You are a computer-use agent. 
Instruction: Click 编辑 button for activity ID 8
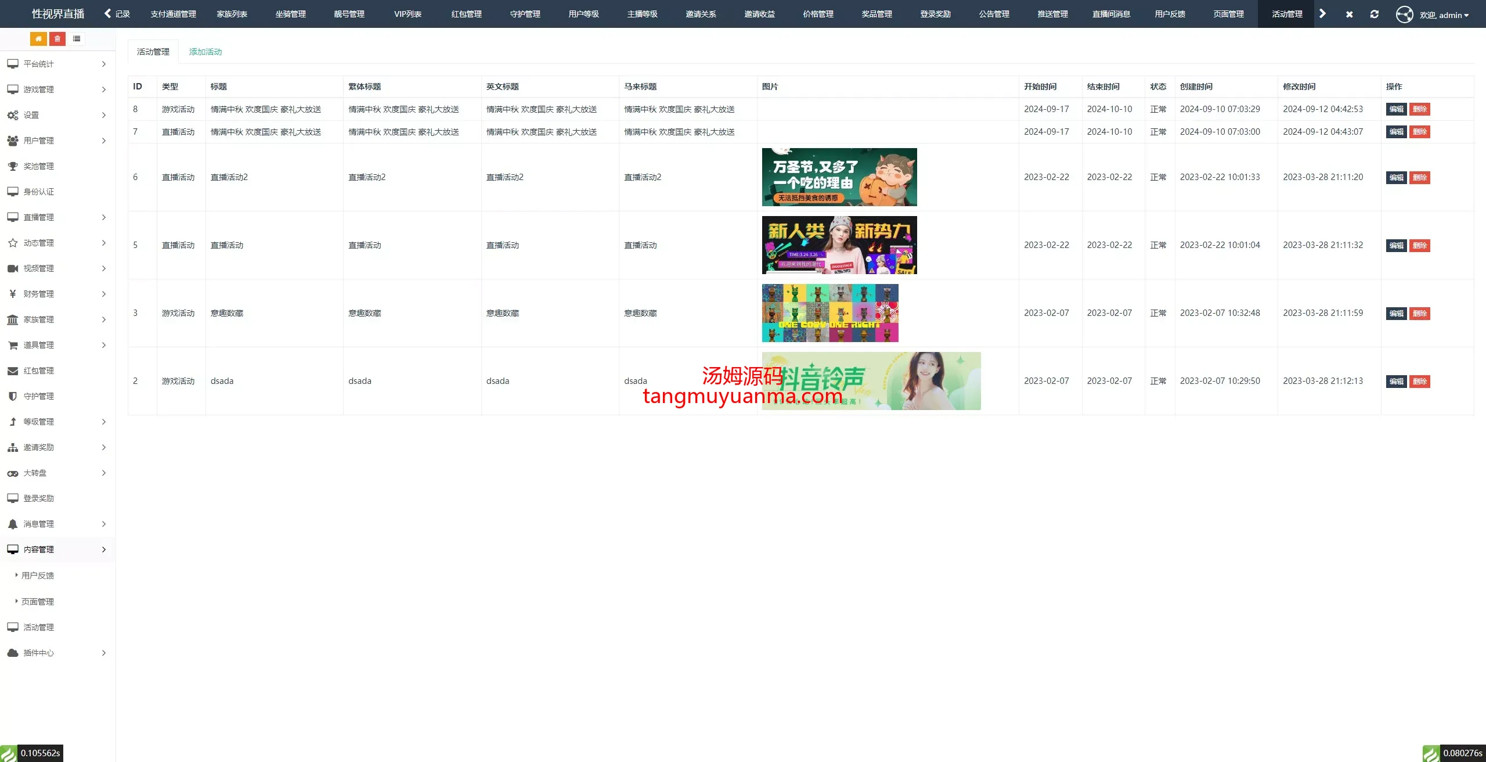[1396, 109]
